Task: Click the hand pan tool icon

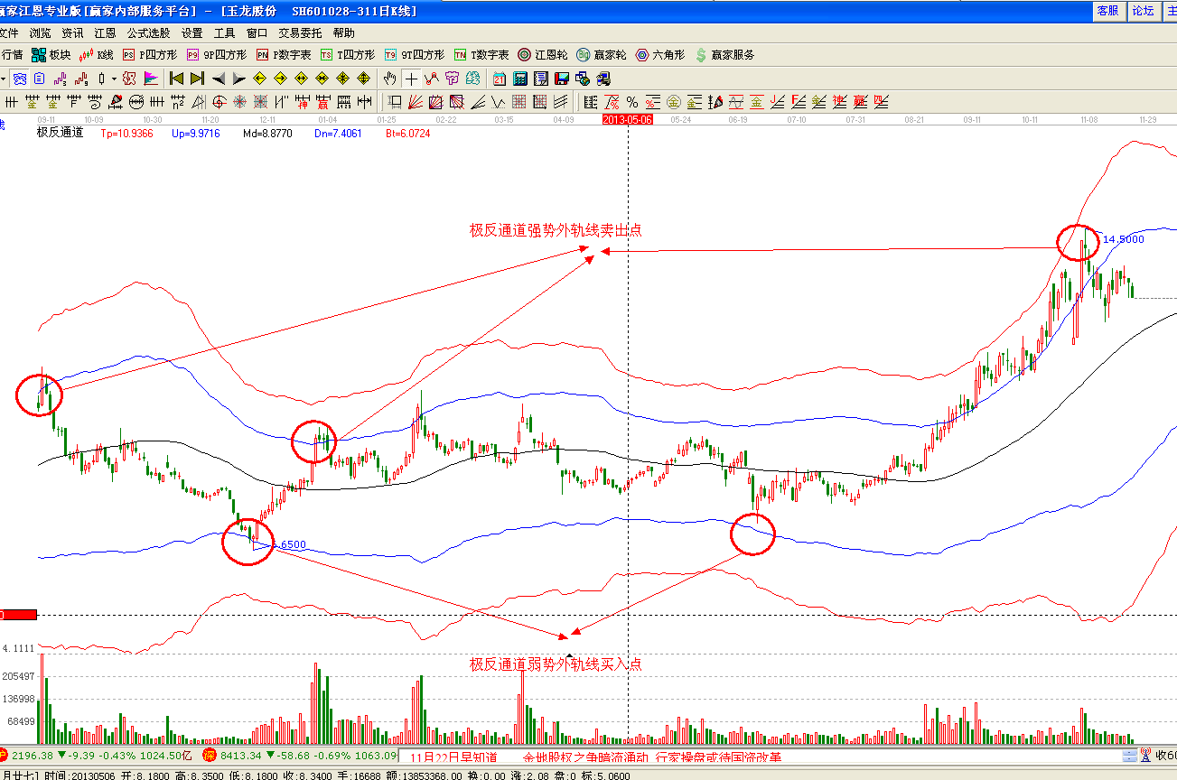Action: 390,79
